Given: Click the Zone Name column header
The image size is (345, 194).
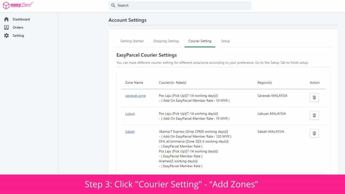Looking at the screenshot, I should (134, 83).
